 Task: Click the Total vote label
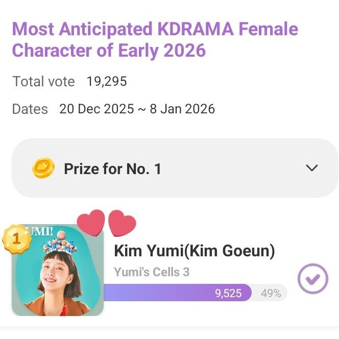[43, 81]
